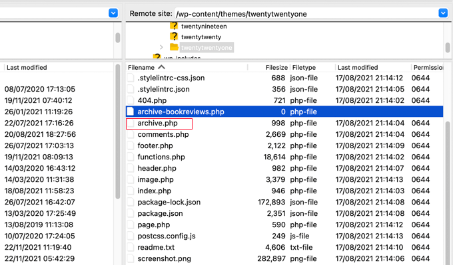This screenshot has width=453, height=265.
Task: Click the local file list scrollbar
Action: coord(118,132)
